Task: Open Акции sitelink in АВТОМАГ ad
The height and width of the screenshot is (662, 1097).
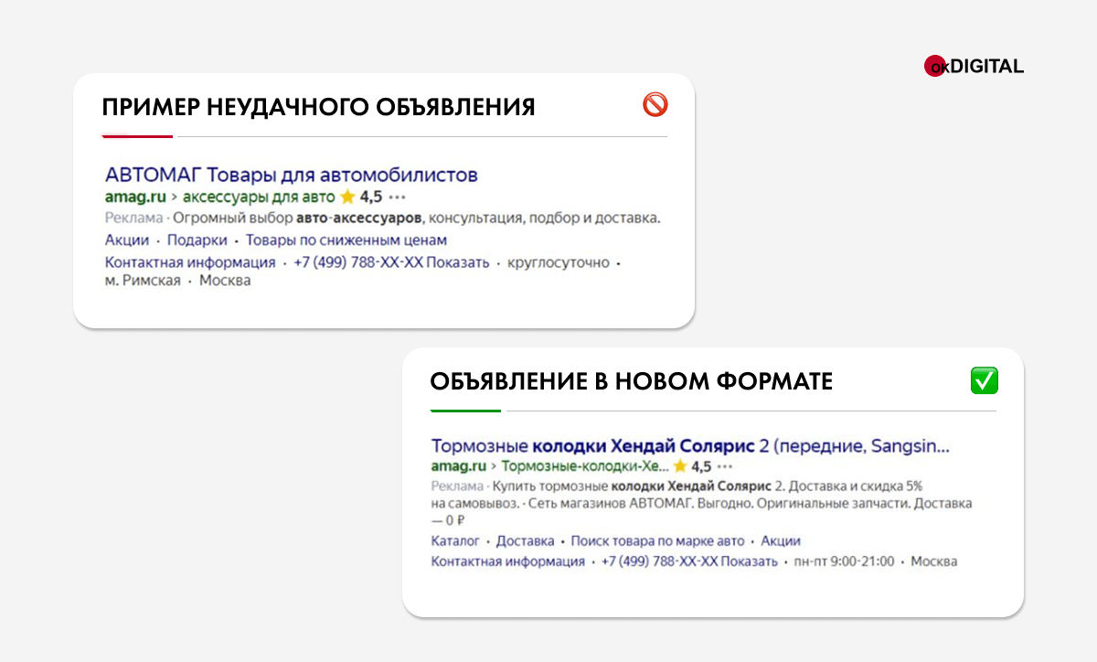Action: tap(127, 240)
